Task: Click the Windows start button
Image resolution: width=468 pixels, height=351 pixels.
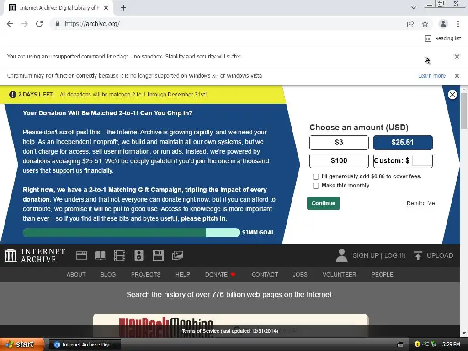Action: click(21, 345)
